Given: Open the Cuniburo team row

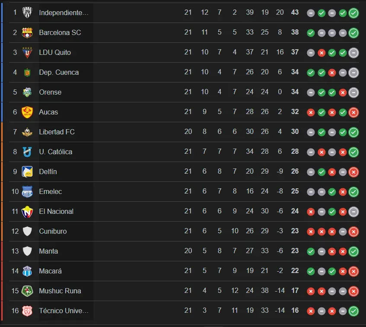Looking at the screenshot, I should click(x=53, y=231).
